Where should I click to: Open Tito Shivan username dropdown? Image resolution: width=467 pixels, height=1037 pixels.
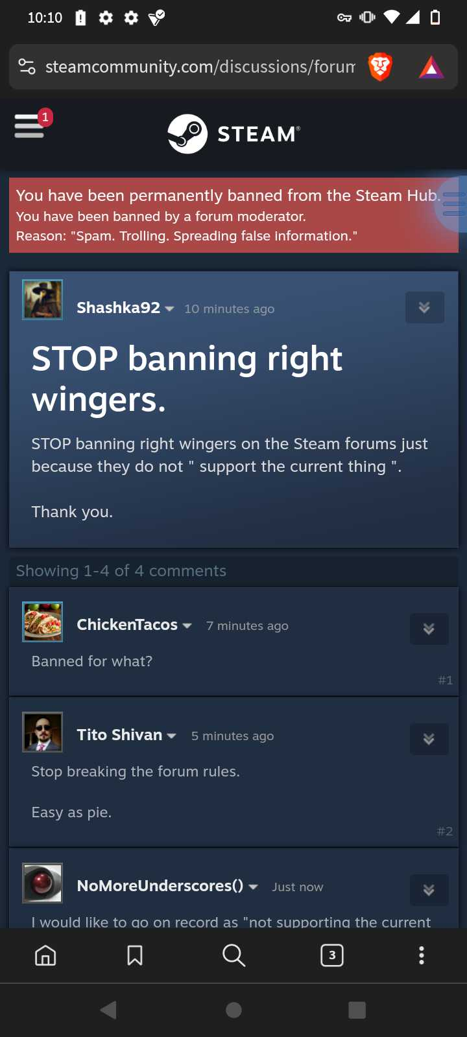pyautogui.click(x=171, y=736)
